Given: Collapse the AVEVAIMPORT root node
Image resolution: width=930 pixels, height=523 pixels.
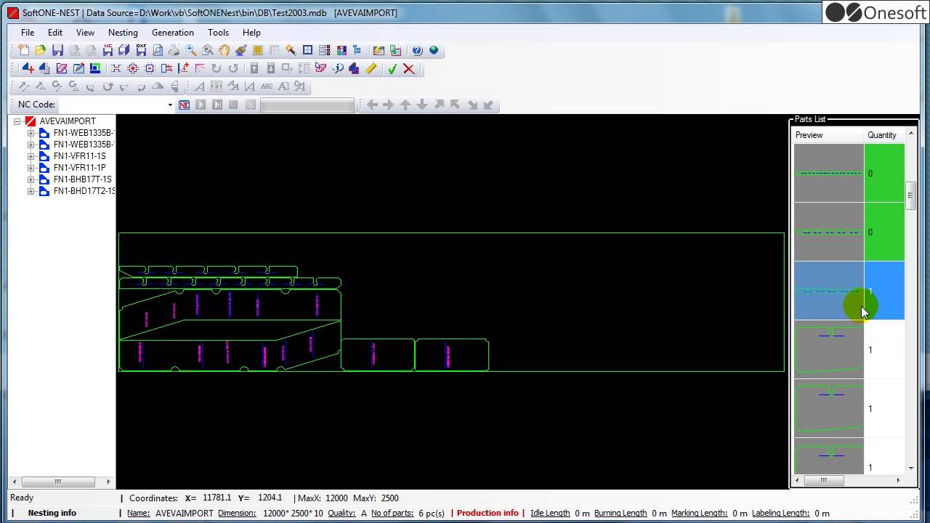Looking at the screenshot, I should pos(17,121).
